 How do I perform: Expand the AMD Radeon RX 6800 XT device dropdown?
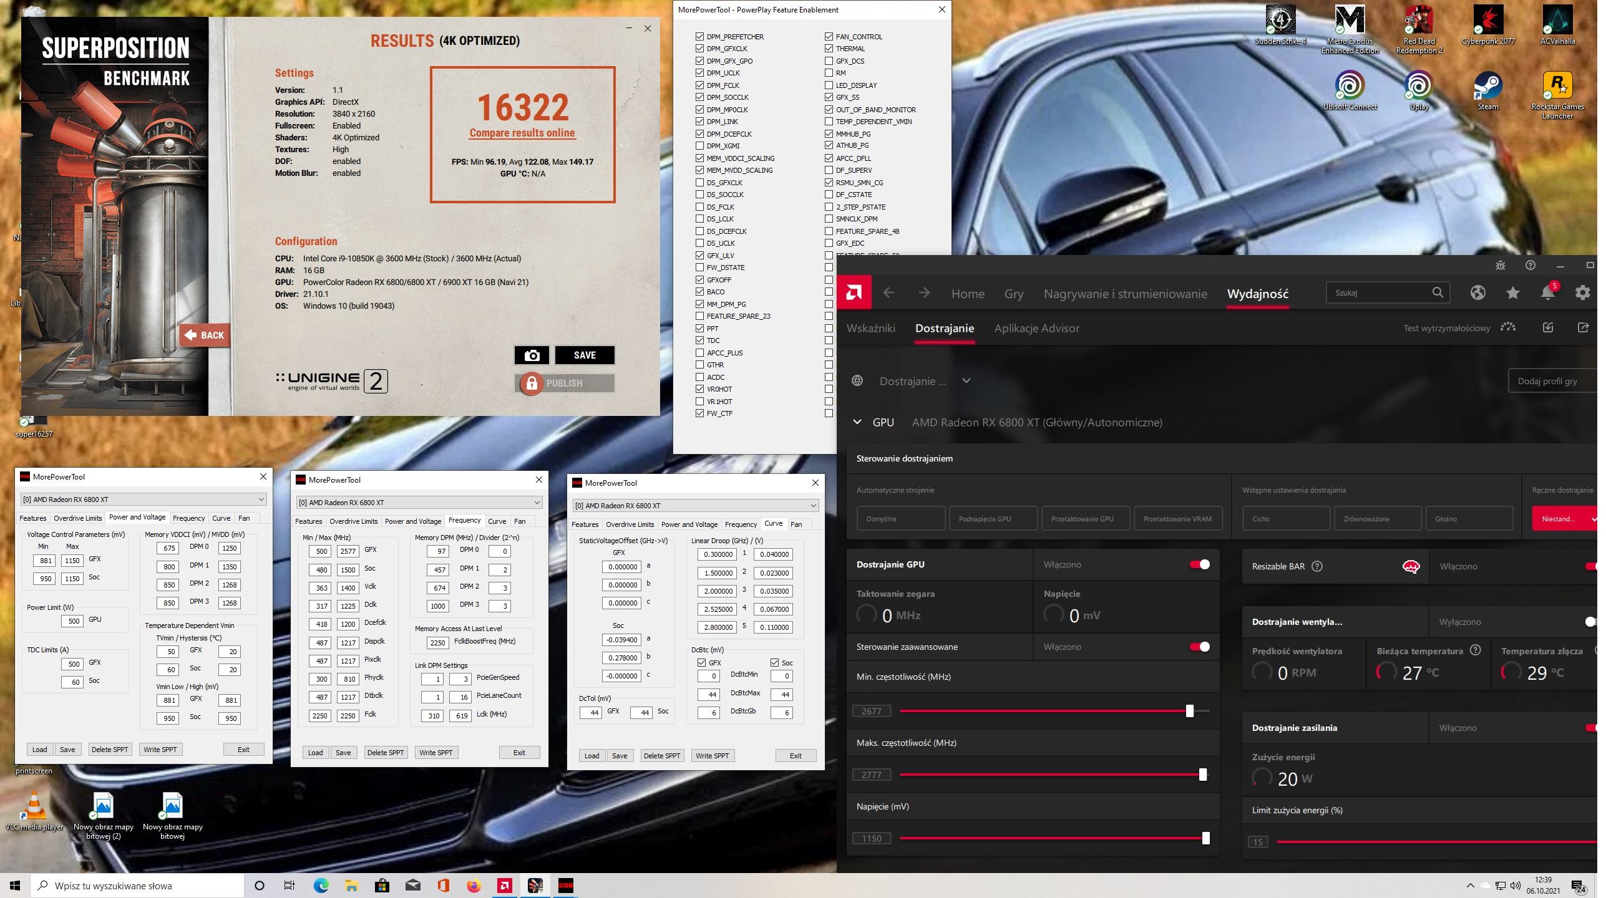[x=261, y=500]
